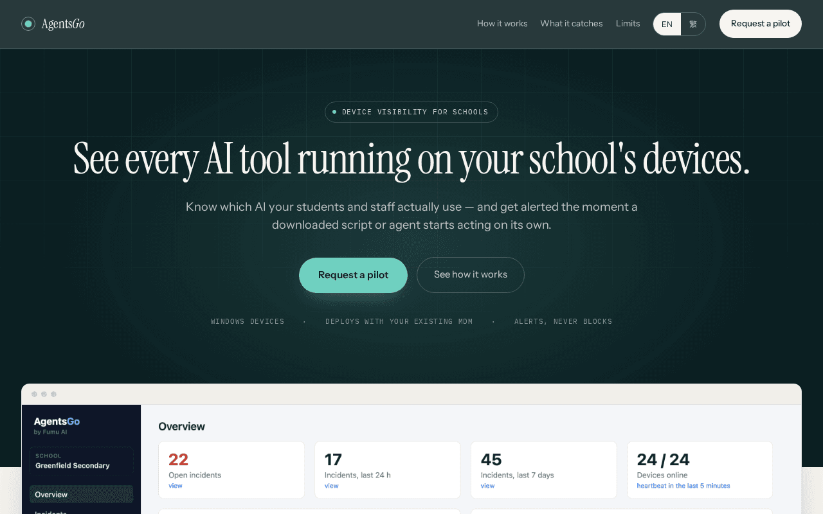Click the Overview heading in the dashboard
The height and width of the screenshot is (514, 823).
(181, 427)
